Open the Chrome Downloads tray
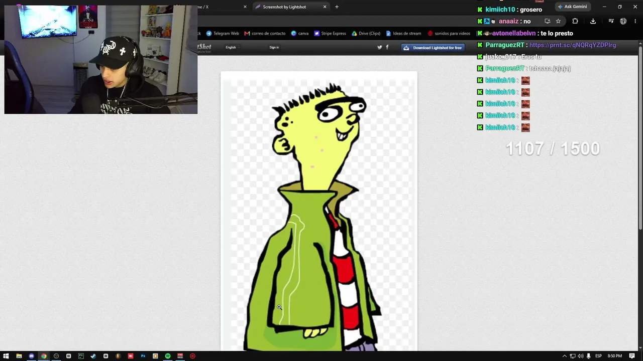The width and height of the screenshot is (643, 361). tap(593, 21)
